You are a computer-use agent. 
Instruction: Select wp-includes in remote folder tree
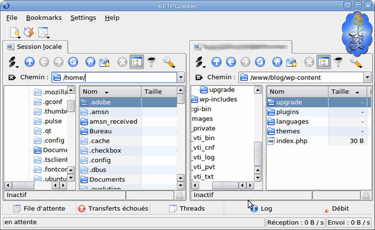pyautogui.click(x=214, y=99)
